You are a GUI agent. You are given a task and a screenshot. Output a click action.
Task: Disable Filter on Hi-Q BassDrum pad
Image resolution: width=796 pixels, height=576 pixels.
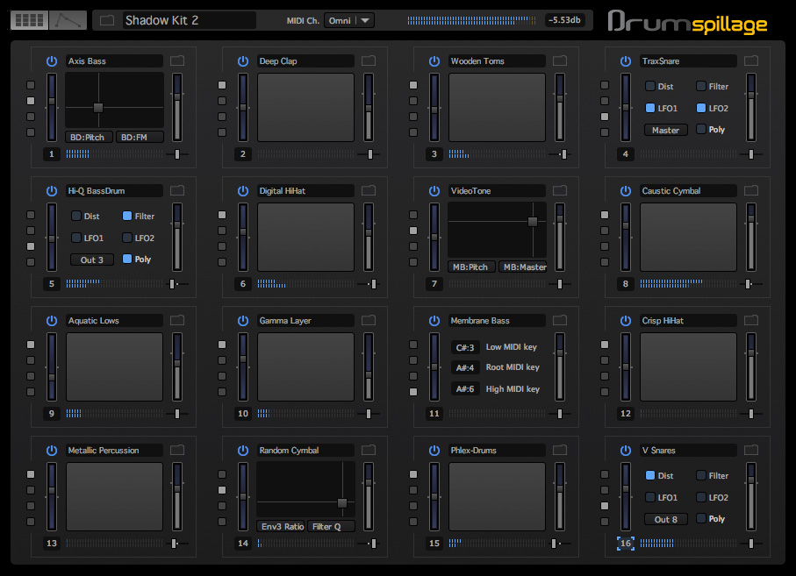tap(127, 216)
